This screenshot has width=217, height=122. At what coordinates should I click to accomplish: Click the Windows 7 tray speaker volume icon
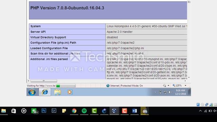tap(170, 92)
